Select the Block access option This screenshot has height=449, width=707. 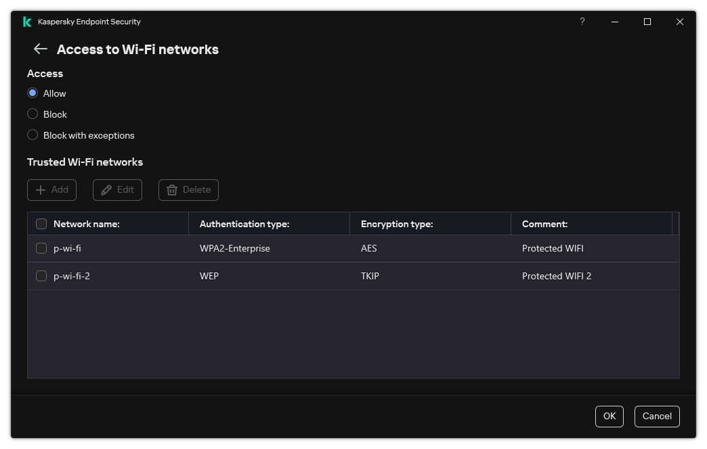coord(33,114)
